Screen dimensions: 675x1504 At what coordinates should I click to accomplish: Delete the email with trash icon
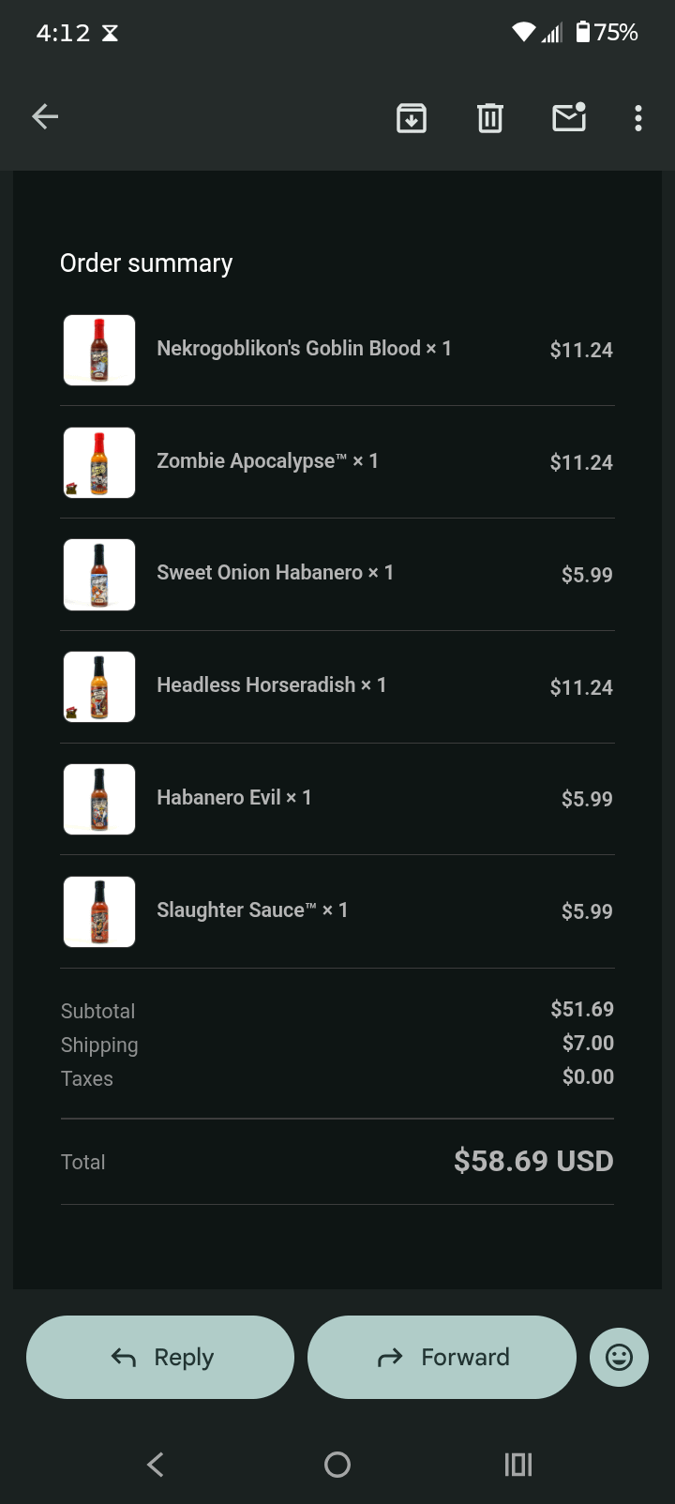coord(490,118)
